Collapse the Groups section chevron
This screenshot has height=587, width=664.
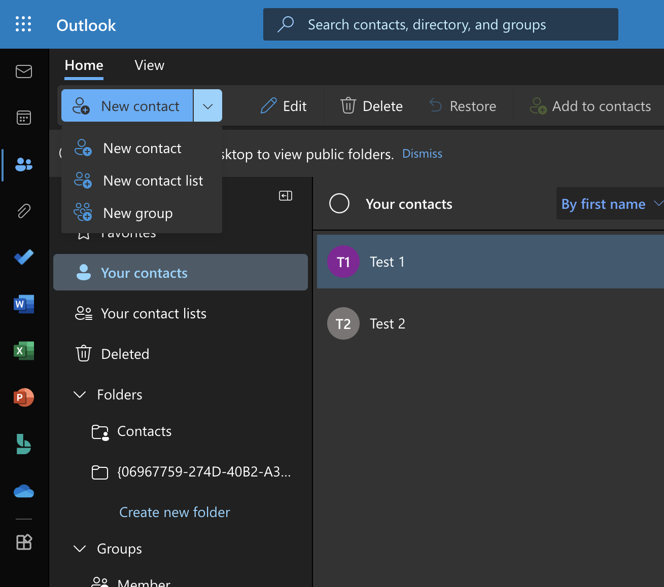(80, 548)
